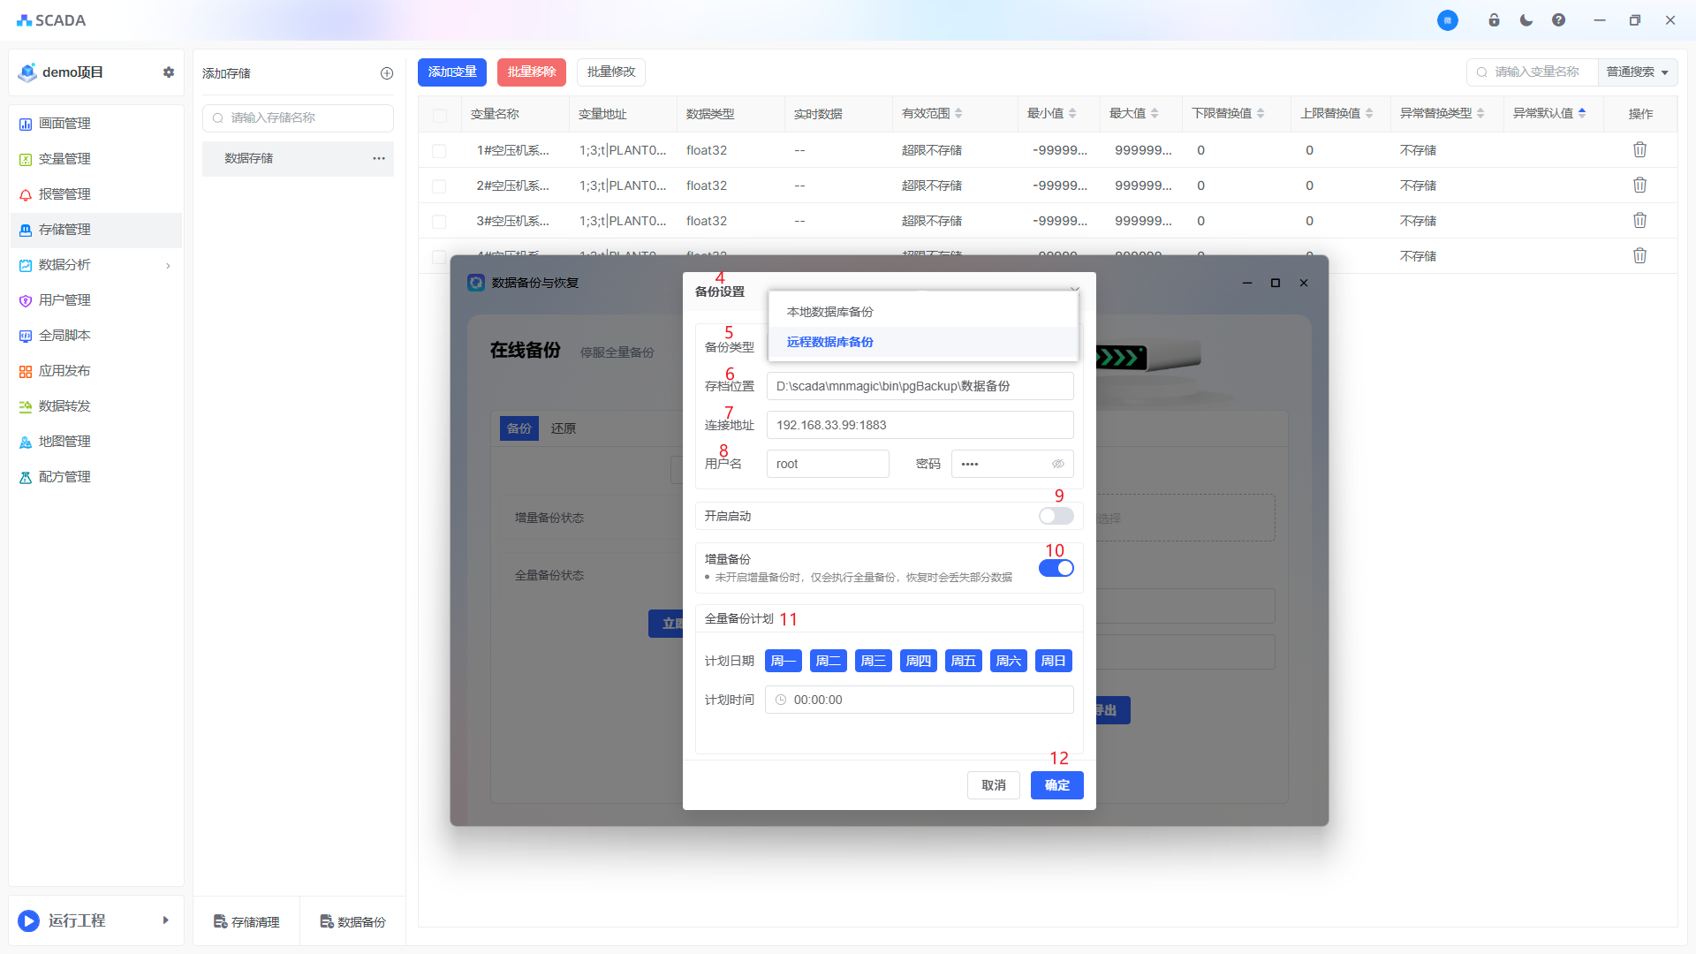Open 变量管理 in the sidebar
1696x954 pixels.
pyautogui.click(x=64, y=159)
